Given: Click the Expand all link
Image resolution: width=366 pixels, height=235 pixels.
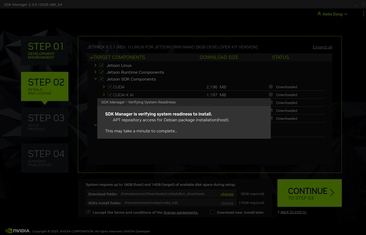Looking at the screenshot, I should 322,47.
